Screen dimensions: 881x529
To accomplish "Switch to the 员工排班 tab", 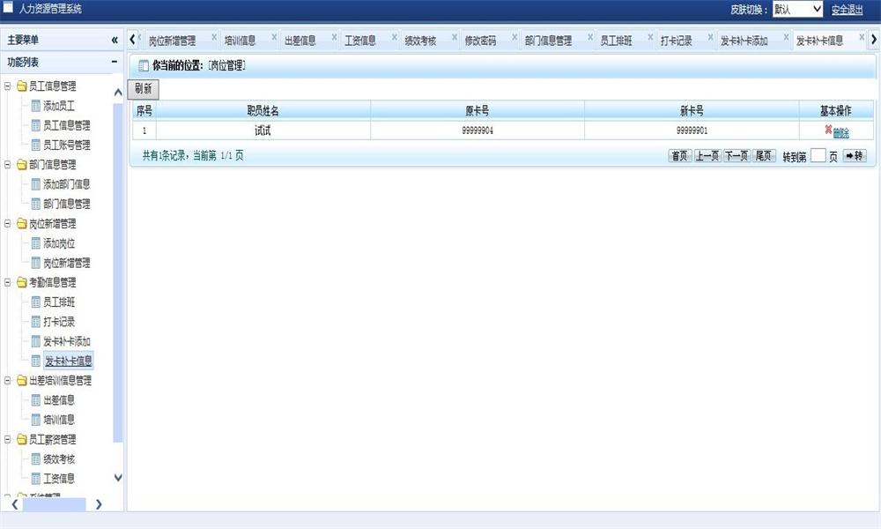I will point(617,41).
